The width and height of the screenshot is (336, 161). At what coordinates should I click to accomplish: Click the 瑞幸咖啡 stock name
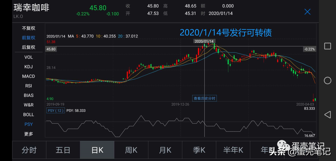(31, 8)
